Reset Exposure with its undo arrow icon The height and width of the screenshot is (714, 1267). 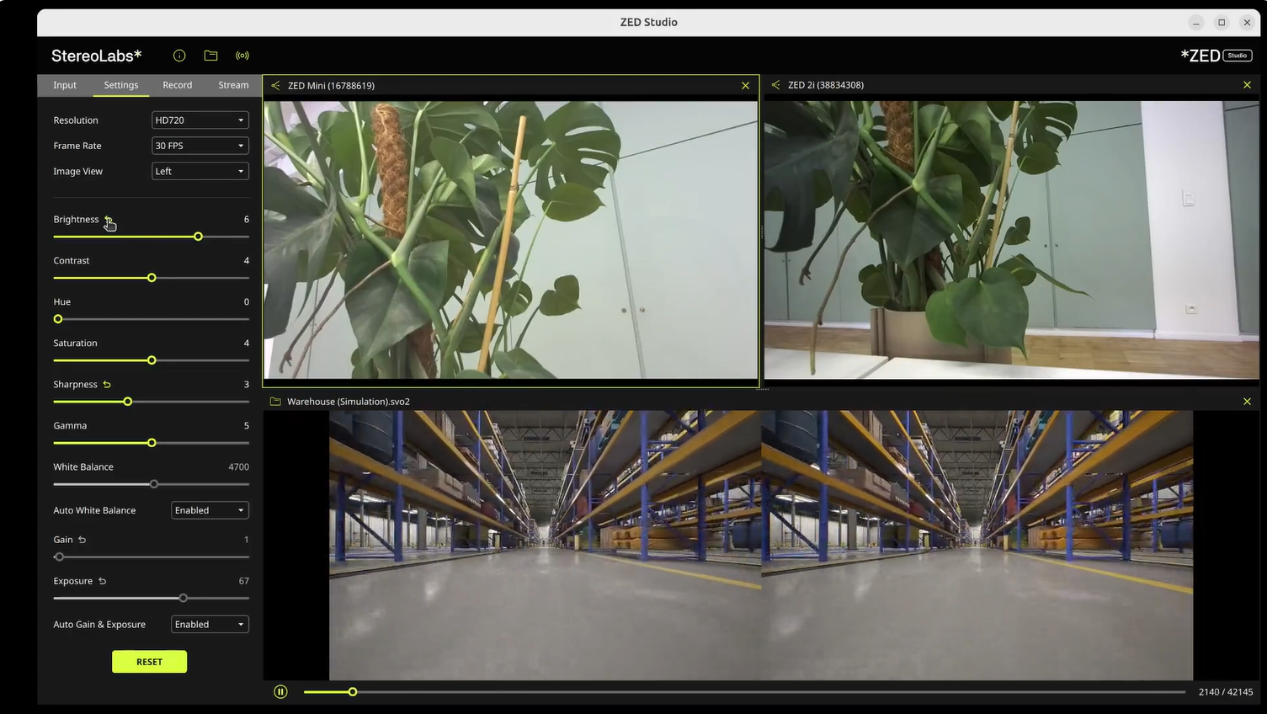coord(102,581)
